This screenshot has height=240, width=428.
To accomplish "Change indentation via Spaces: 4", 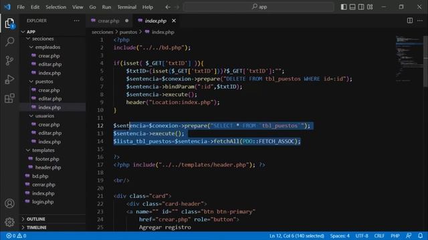I will (340, 235).
